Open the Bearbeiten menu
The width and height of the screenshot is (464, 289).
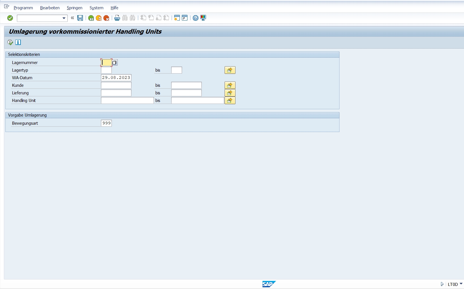coord(50,8)
